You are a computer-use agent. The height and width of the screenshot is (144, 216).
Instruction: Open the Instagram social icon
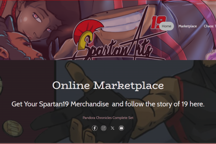[x=103, y=128]
